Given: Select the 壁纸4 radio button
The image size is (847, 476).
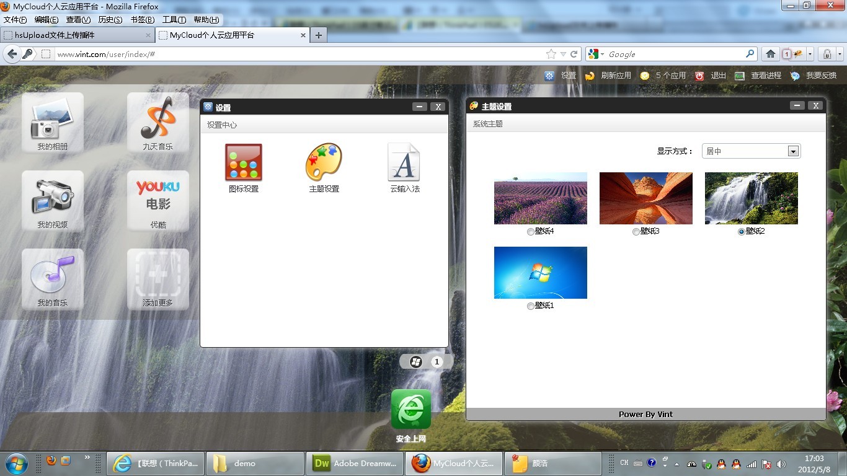Looking at the screenshot, I should point(530,232).
